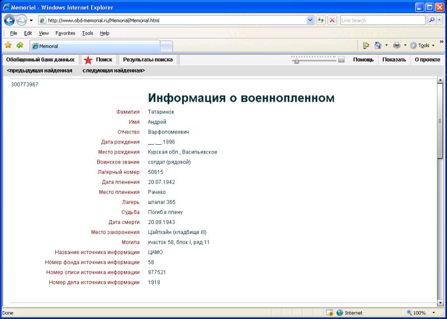Viewport: 447px width, 319px height.
Task: Go to следующая найденная record
Action: click(113, 70)
